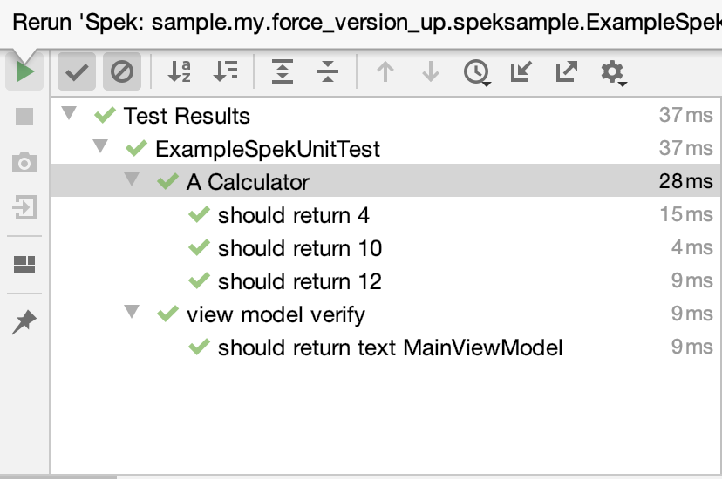Open the test history clock icon
722x479 pixels.
pos(477,72)
